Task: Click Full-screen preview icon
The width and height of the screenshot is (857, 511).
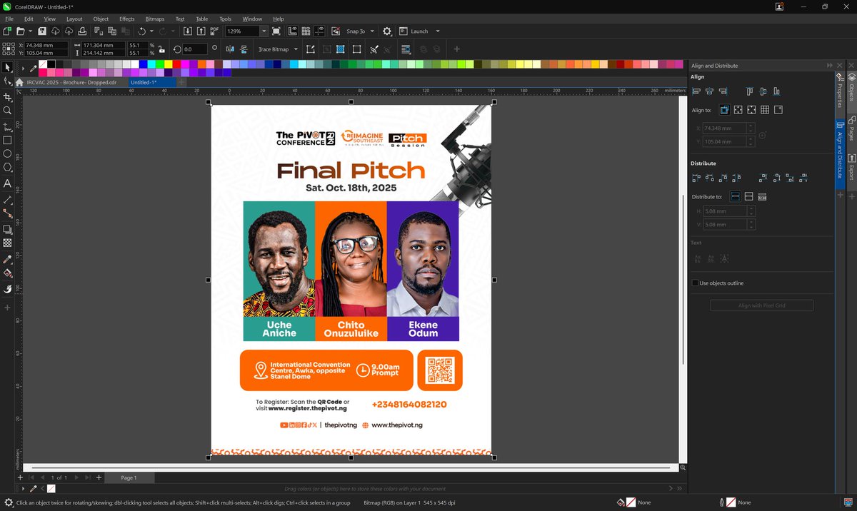Action: coord(278,31)
